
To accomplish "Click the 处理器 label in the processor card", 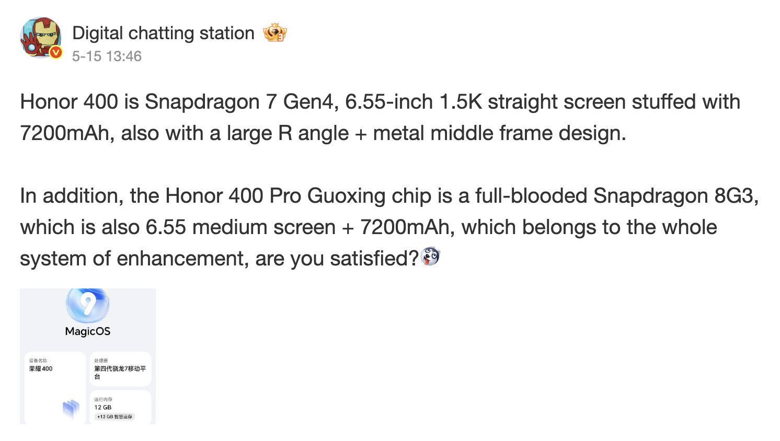I will click(101, 361).
